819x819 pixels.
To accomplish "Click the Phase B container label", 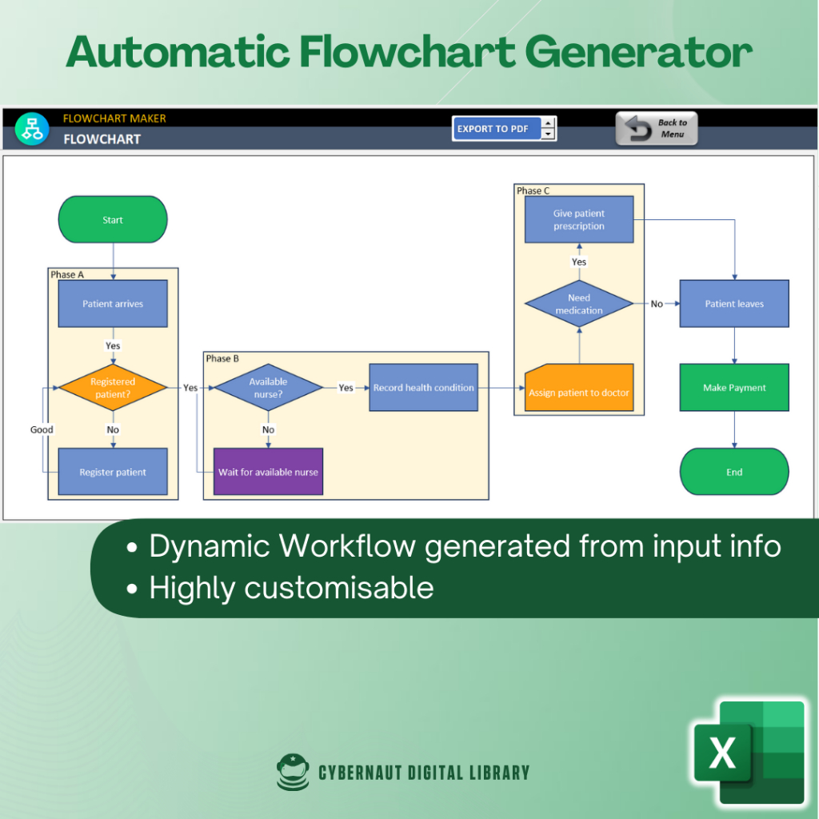I will (x=222, y=359).
